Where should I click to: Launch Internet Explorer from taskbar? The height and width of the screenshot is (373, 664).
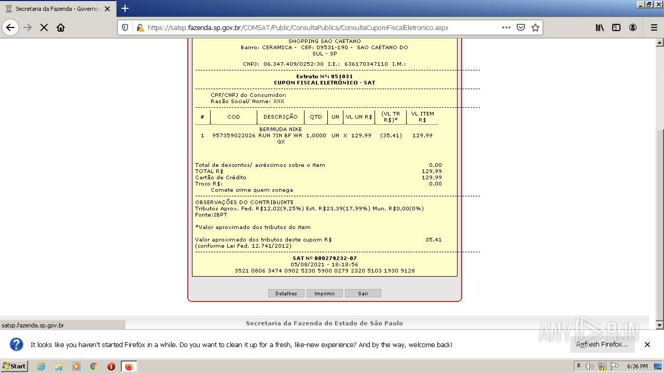click(41, 366)
